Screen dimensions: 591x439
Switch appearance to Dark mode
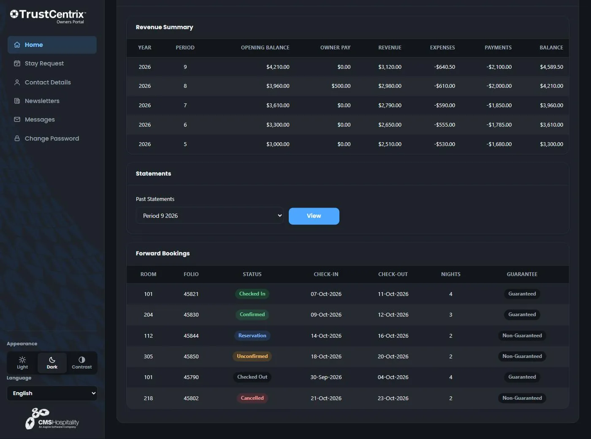coord(52,363)
